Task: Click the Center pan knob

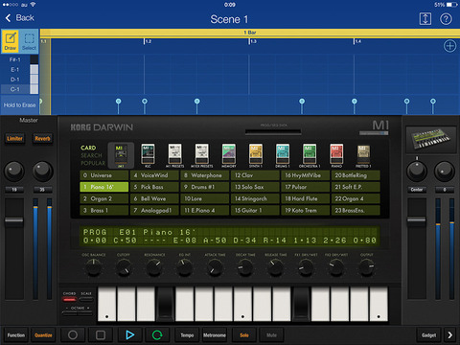Action: [416, 172]
